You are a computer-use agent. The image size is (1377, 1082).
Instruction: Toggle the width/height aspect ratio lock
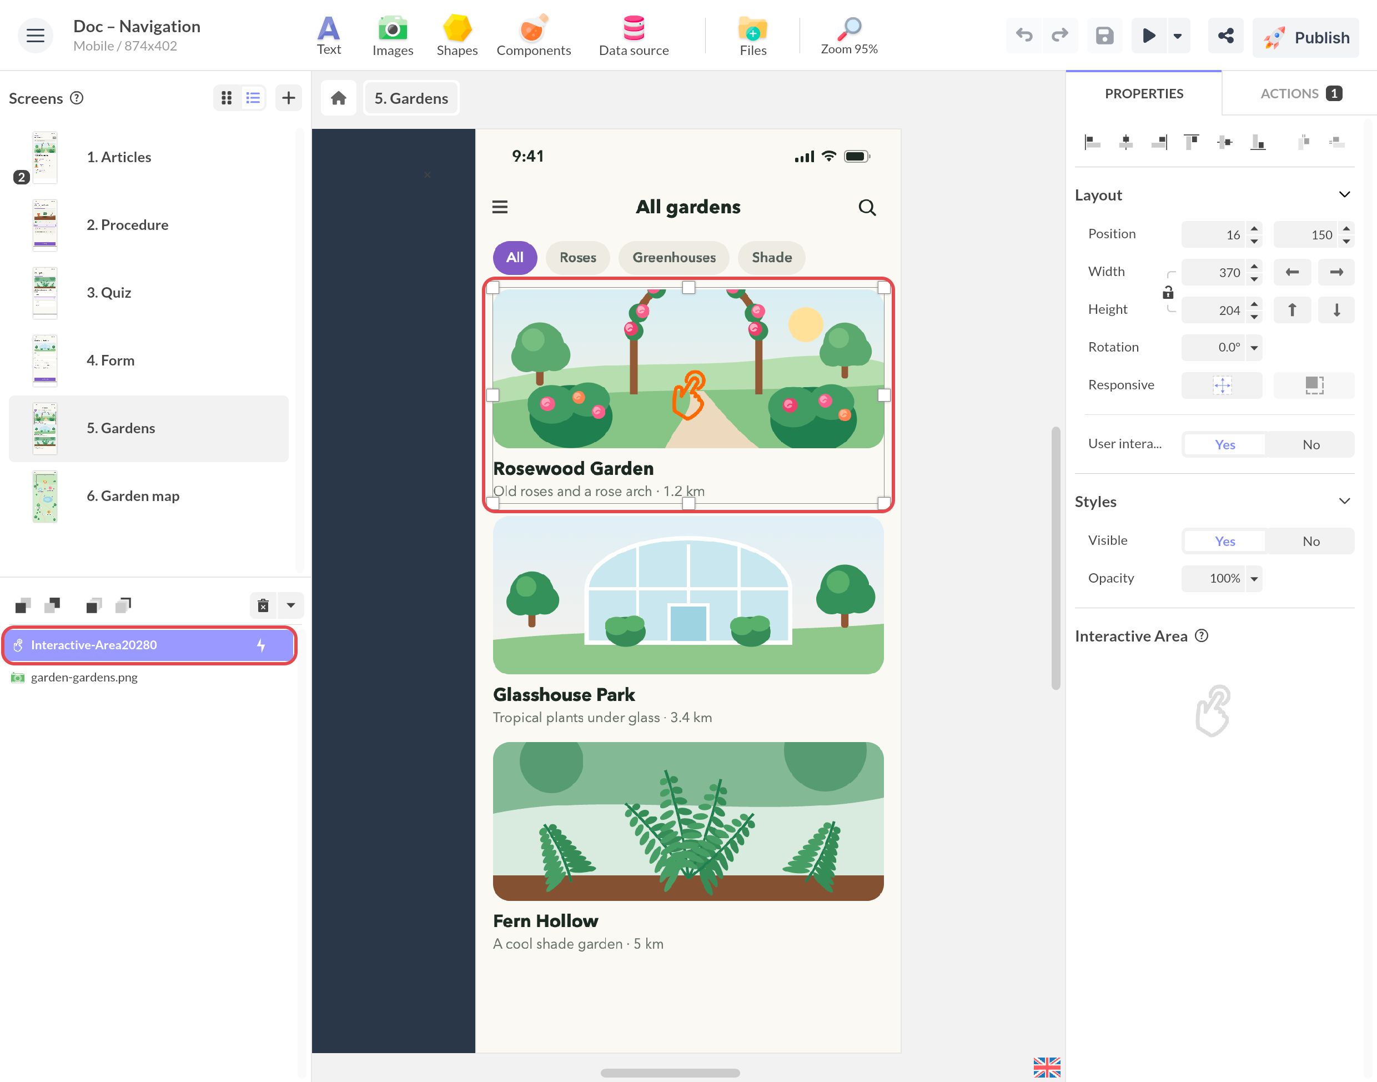[1168, 292]
